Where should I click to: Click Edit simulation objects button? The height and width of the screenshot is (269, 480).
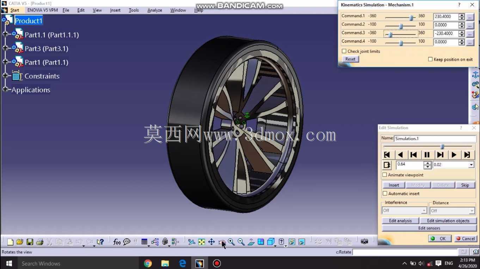[x=448, y=221]
